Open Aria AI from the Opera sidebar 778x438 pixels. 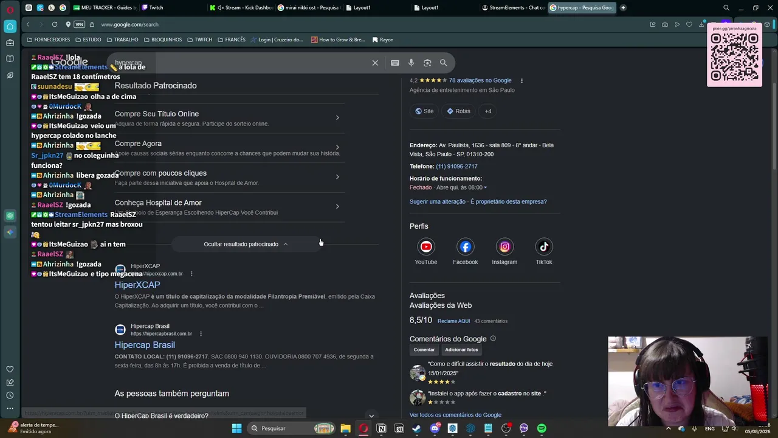click(x=10, y=232)
